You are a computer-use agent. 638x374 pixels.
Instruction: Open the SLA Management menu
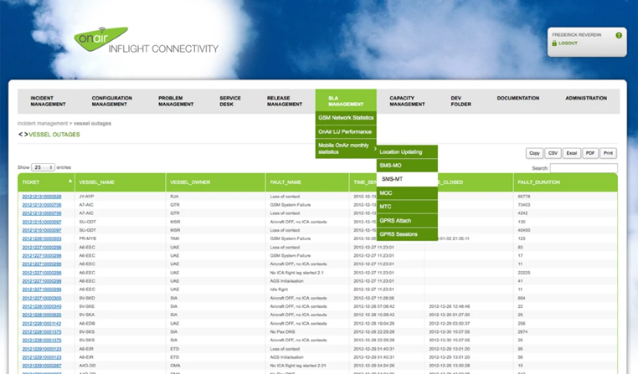click(345, 101)
